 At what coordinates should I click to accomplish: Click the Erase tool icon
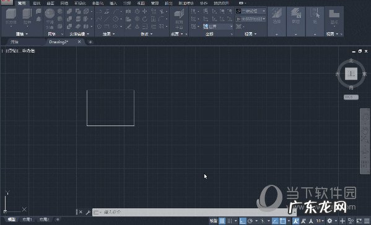click(x=128, y=26)
